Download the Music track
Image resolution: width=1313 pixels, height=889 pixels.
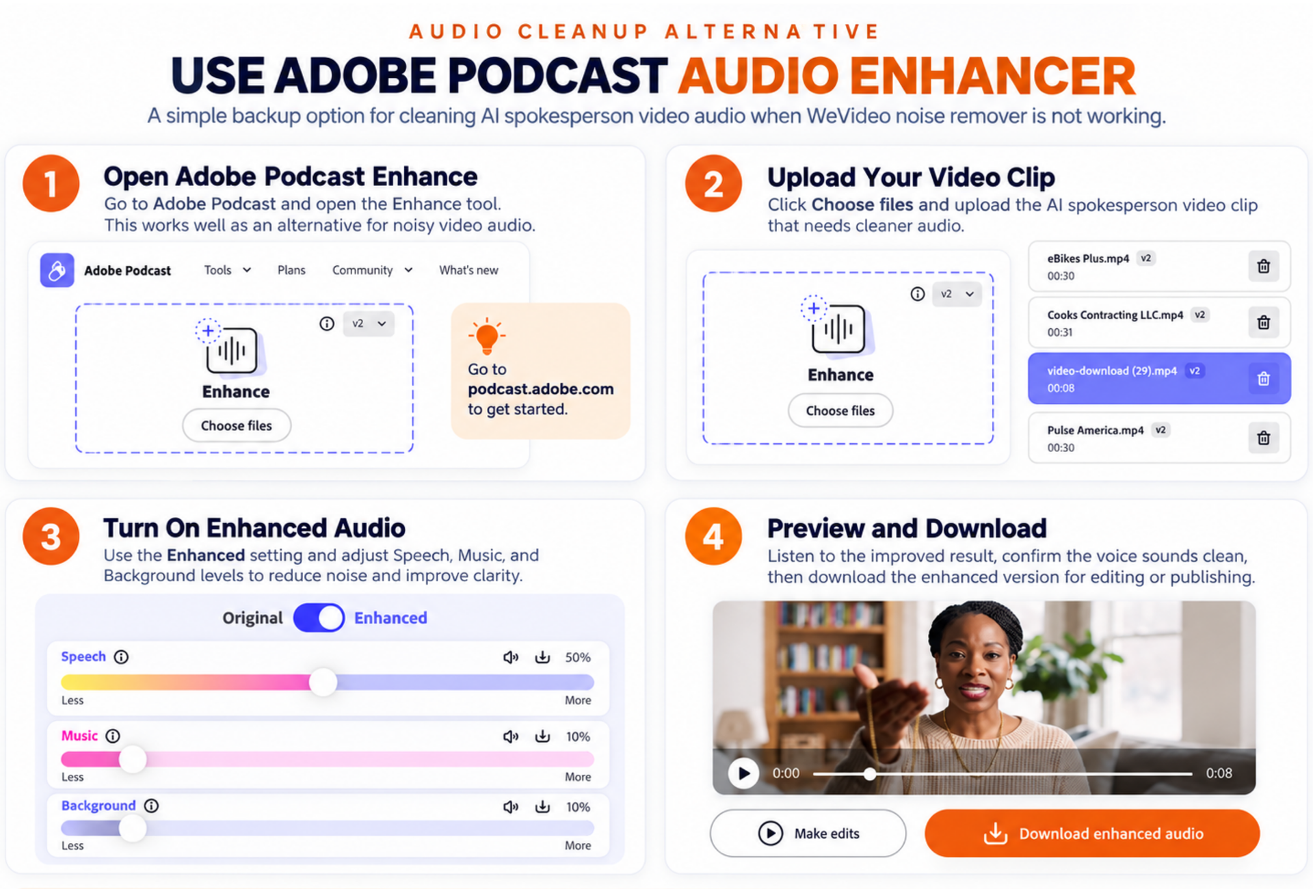(x=542, y=737)
